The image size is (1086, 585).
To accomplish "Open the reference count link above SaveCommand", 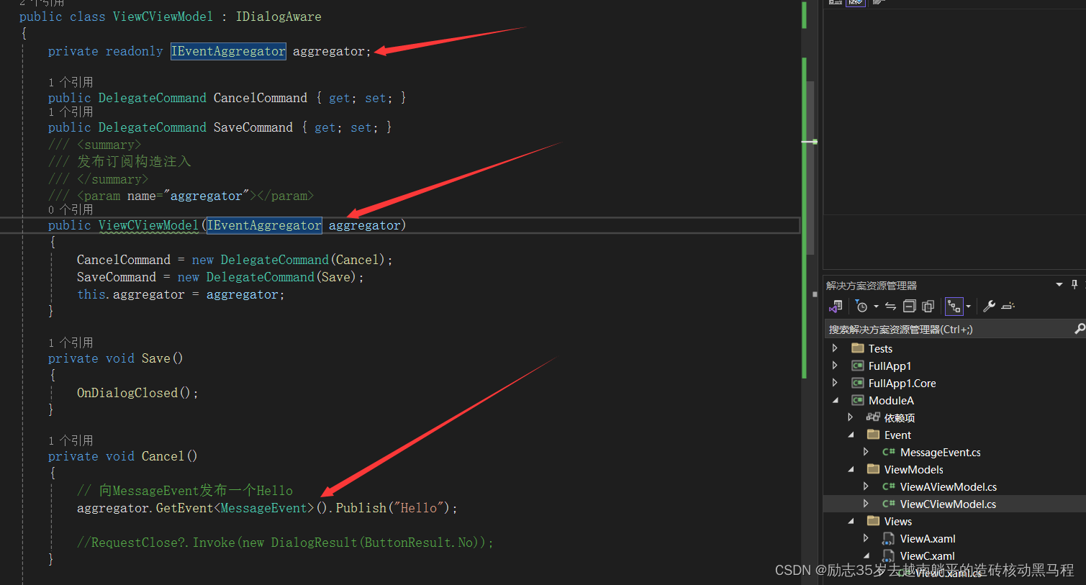I will pos(71,112).
